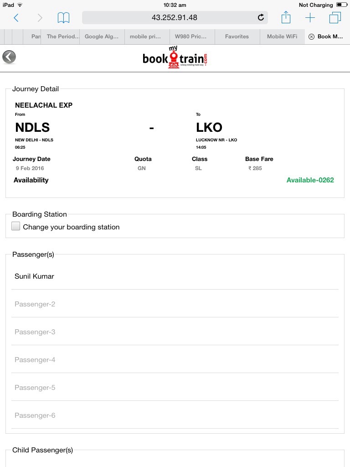Reload the page with the refresh icon
The width and height of the screenshot is (350, 467).
point(261,18)
